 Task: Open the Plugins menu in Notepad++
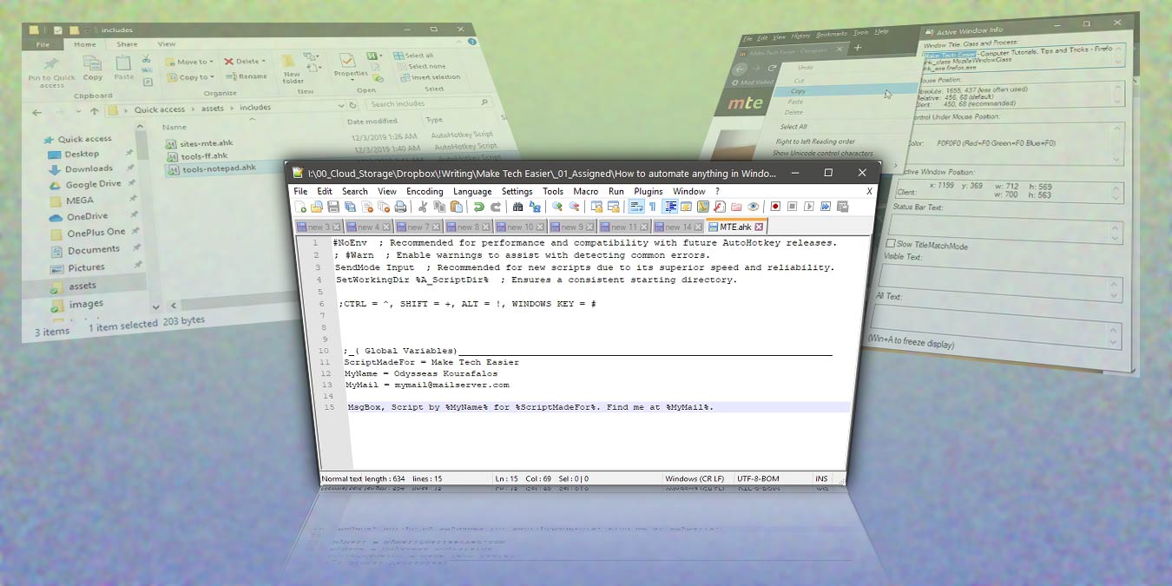coord(648,191)
